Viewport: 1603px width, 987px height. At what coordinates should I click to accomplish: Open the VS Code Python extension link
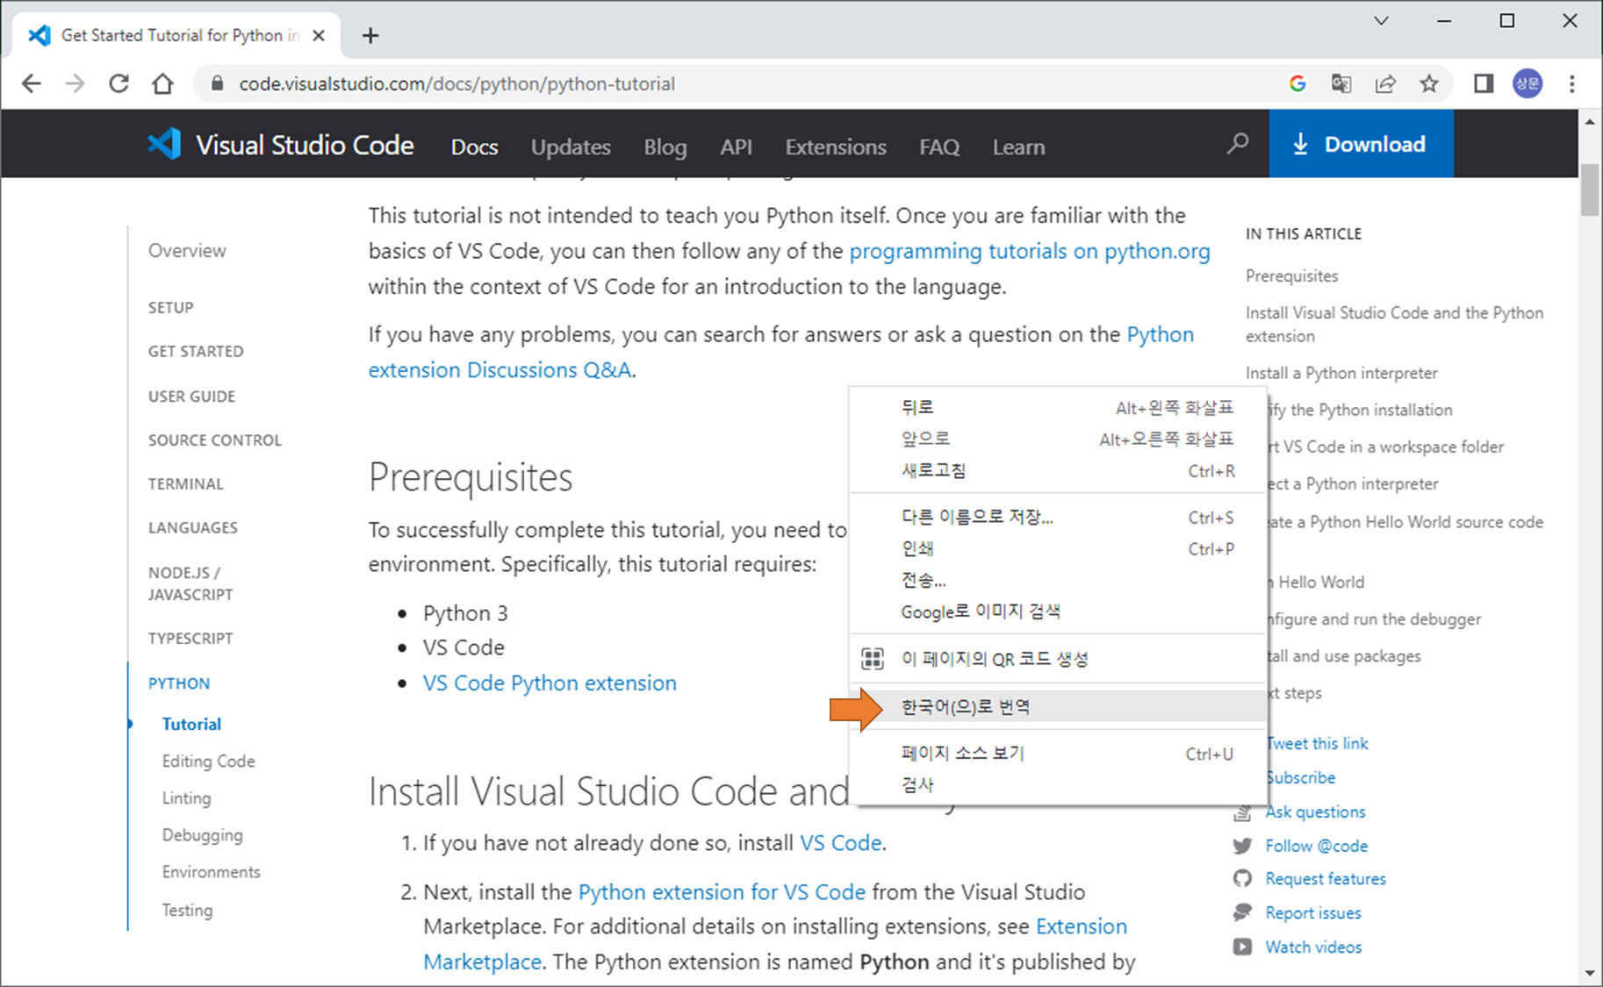pos(550,683)
